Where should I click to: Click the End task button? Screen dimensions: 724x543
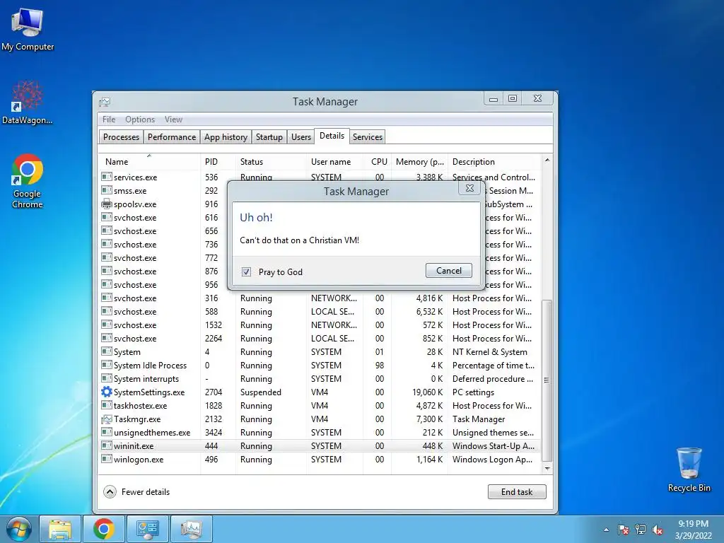[x=517, y=492]
